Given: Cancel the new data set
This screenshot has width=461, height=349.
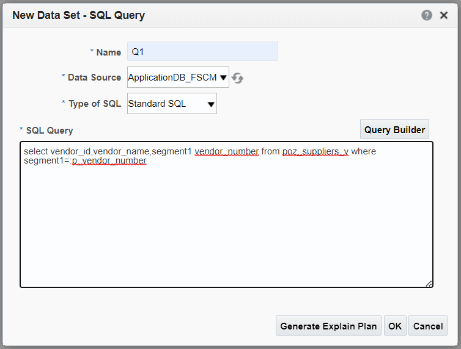Looking at the screenshot, I should (x=428, y=326).
